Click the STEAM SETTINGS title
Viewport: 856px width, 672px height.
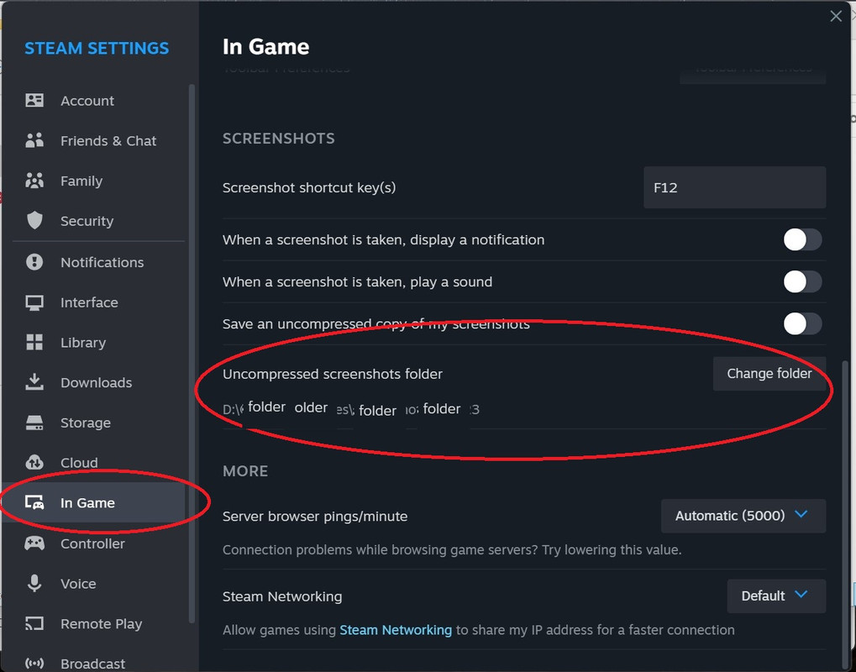coord(97,48)
